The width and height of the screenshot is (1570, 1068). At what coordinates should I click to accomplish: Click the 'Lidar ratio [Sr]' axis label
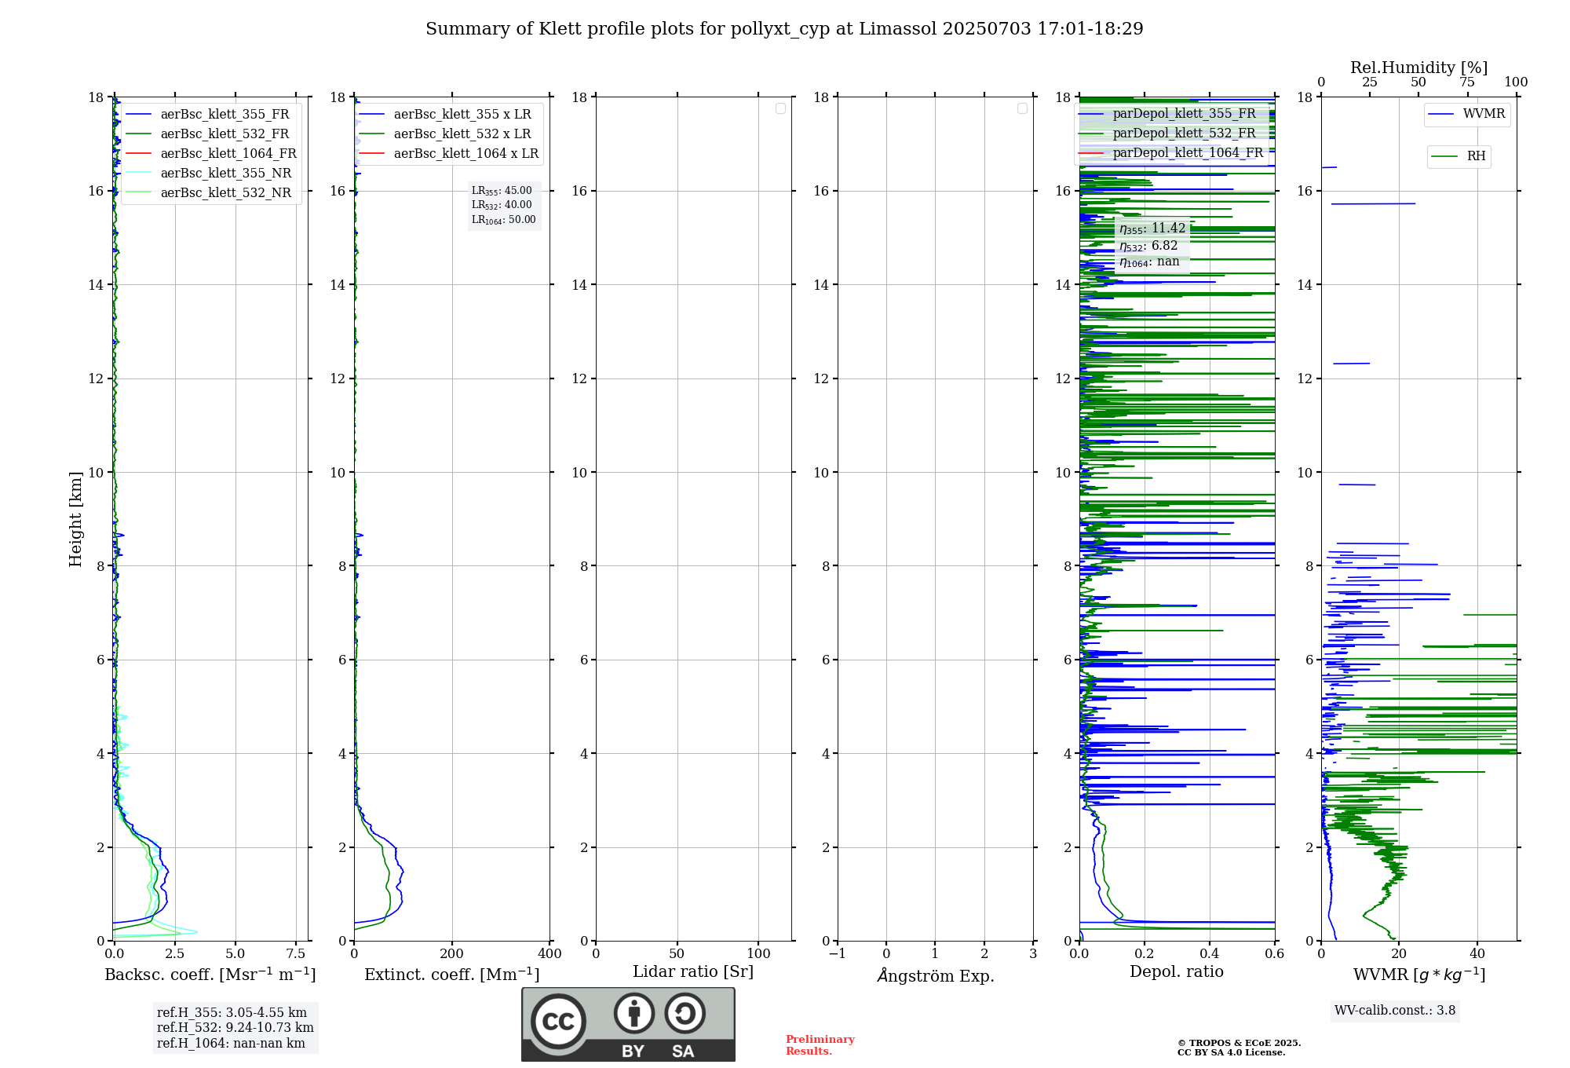coord(693,972)
